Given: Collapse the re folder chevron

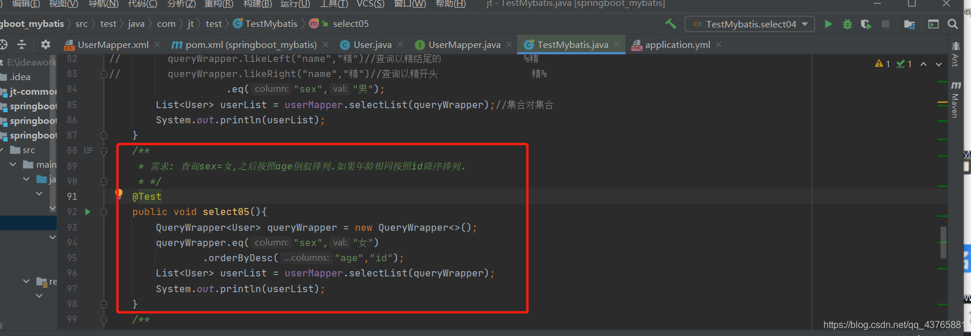Looking at the screenshot, I should pos(26,281).
